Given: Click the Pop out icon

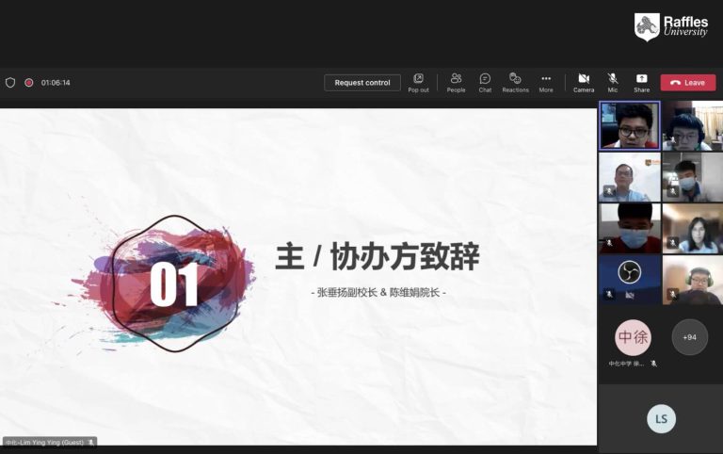Looking at the screenshot, I should 418,82.
